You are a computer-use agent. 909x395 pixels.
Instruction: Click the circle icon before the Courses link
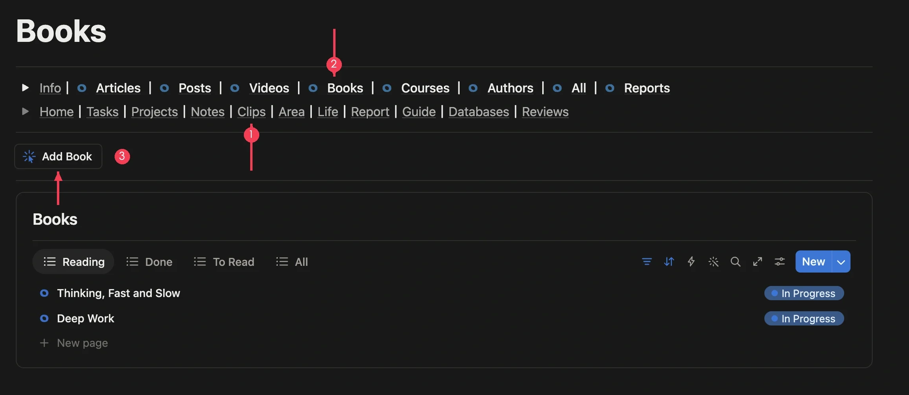pyautogui.click(x=387, y=88)
